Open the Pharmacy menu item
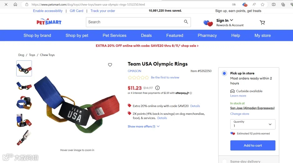293x163 pixels. 207,35
